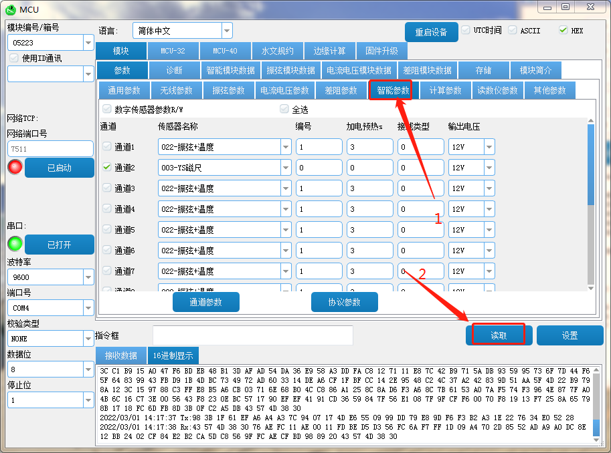Check the 全选 select-all checkbox
Image resolution: width=611 pixels, height=453 pixels.
coord(284,110)
